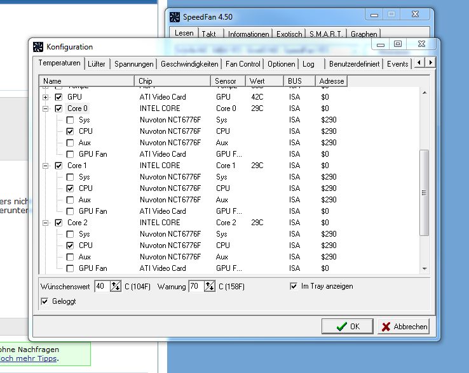The width and height of the screenshot is (469, 373).
Task: Toggle the Im Tray anzeigen checkbox
Action: click(x=294, y=286)
